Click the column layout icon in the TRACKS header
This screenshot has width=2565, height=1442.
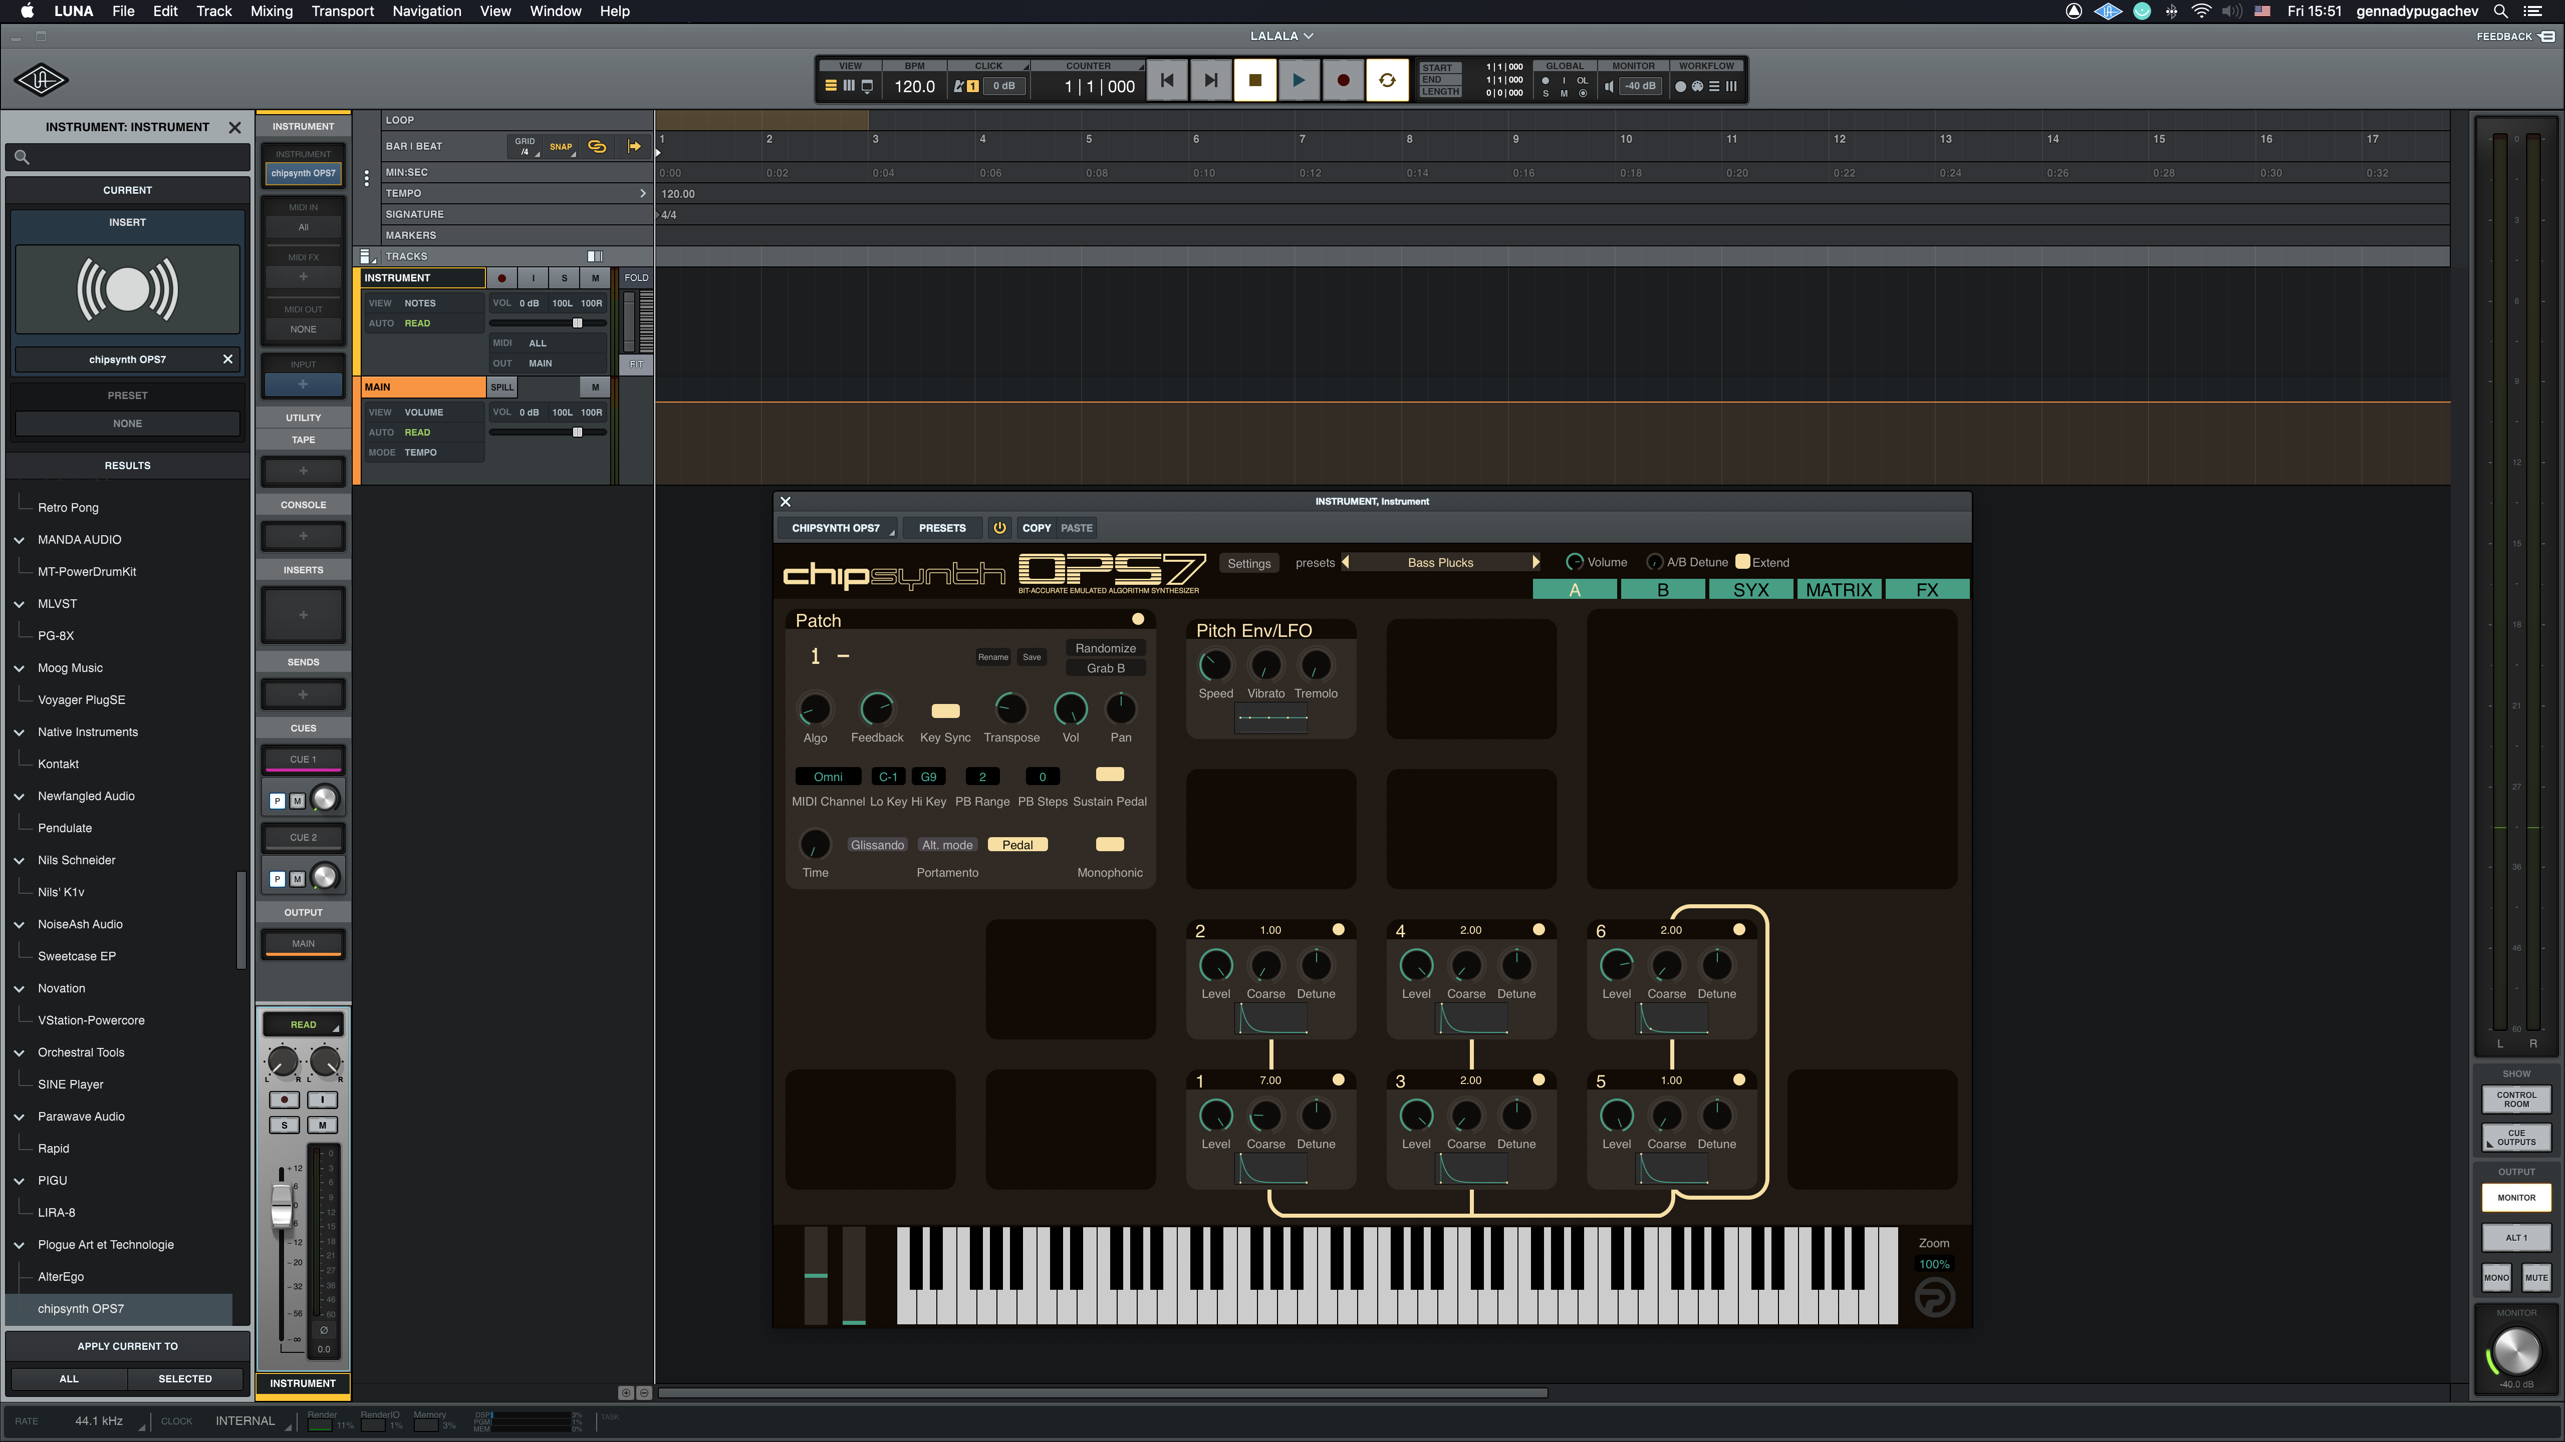pos(595,256)
